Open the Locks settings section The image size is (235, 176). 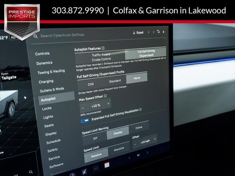click(47, 109)
